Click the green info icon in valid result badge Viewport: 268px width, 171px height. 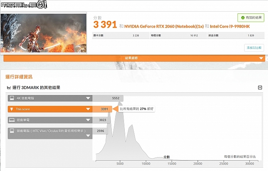click(x=243, y=18)
